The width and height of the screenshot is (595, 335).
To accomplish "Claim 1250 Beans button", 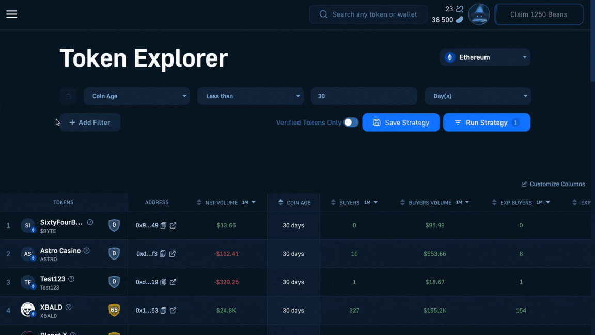I will coord(539,14).
